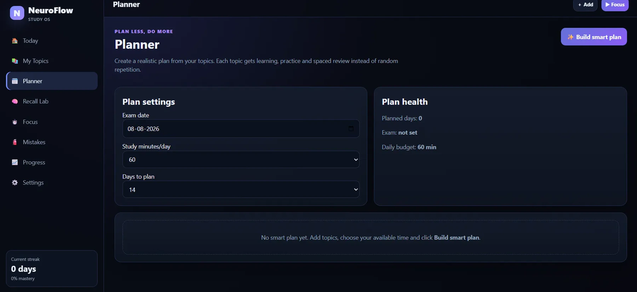Click the Planner calendar icon in sidebar
Image resolution: width=637 pixels, height=292 pixels.
pyautogui.click(x=15, y=81)
